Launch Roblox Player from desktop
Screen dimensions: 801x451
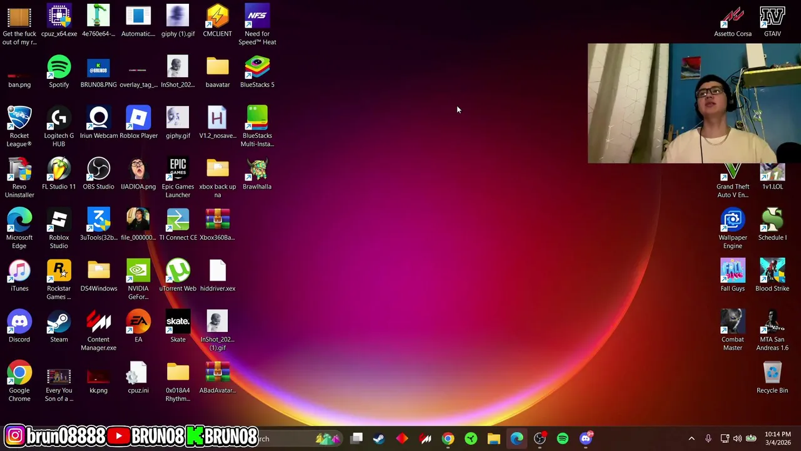click(x=138, y=123)
